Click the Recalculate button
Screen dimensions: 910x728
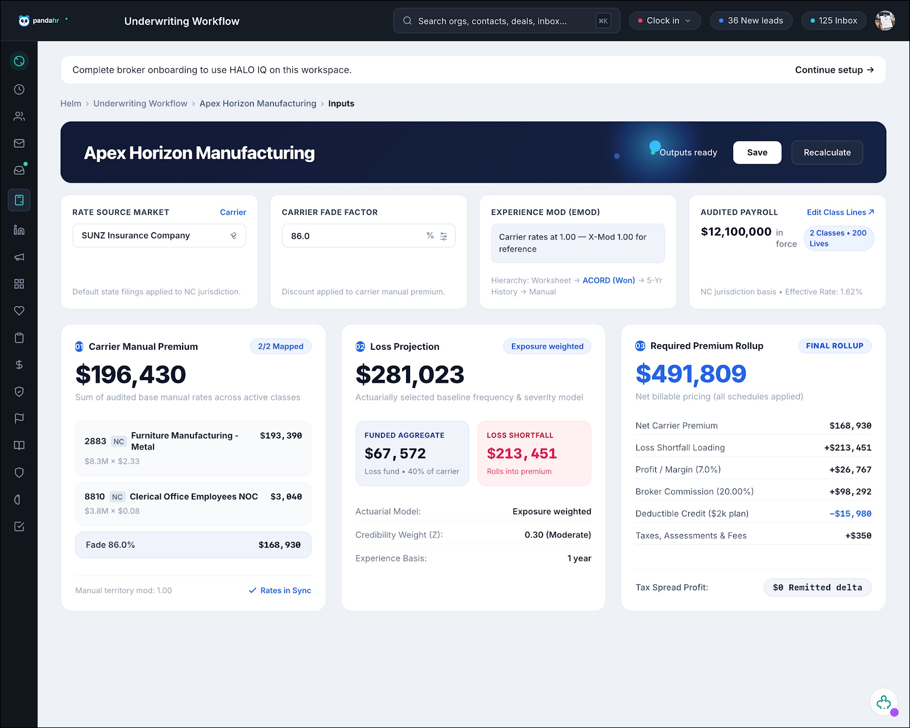click(x=827, y=152)
